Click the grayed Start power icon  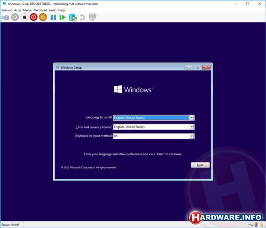point(15,17)
